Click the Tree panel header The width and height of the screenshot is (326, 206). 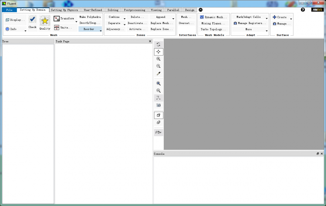(x=28, y=41)
